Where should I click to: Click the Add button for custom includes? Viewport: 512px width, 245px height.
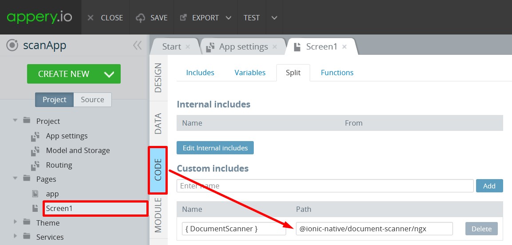click(489, 186)
